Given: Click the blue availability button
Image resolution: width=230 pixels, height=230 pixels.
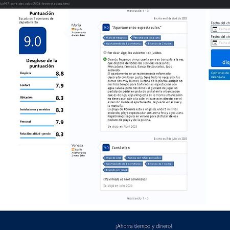Looking at the screenshot, I should pyautogui.click(x=220, y=58).
